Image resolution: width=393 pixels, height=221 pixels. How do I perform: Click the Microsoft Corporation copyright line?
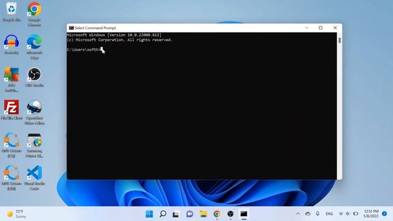click(120, 40)
